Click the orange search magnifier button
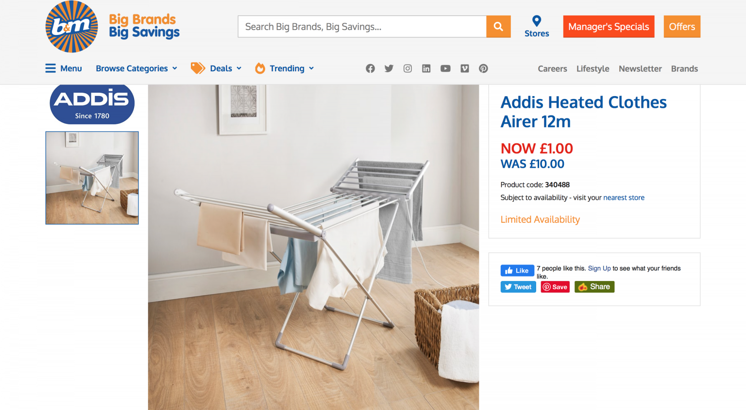This screenshot has height=410, width=746. tap(498, 27)
